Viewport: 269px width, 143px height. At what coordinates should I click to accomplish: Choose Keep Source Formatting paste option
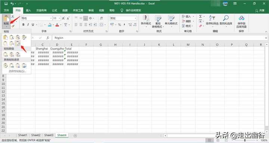[x=24, y=37]
